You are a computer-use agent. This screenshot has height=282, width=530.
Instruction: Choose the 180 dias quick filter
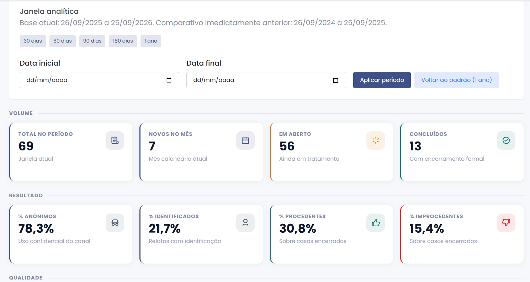(x=123, y=41)
